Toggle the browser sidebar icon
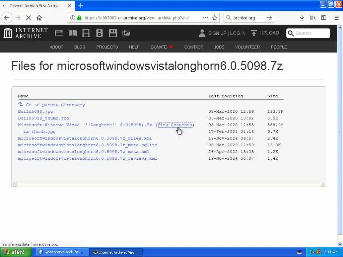This screenshot has width=343, height=257. tap(324, 18)
